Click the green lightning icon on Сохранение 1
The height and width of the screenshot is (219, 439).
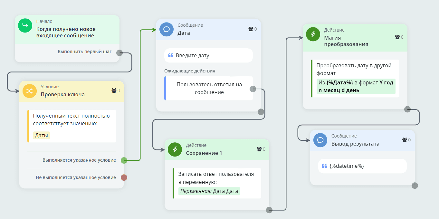(175, 149)
